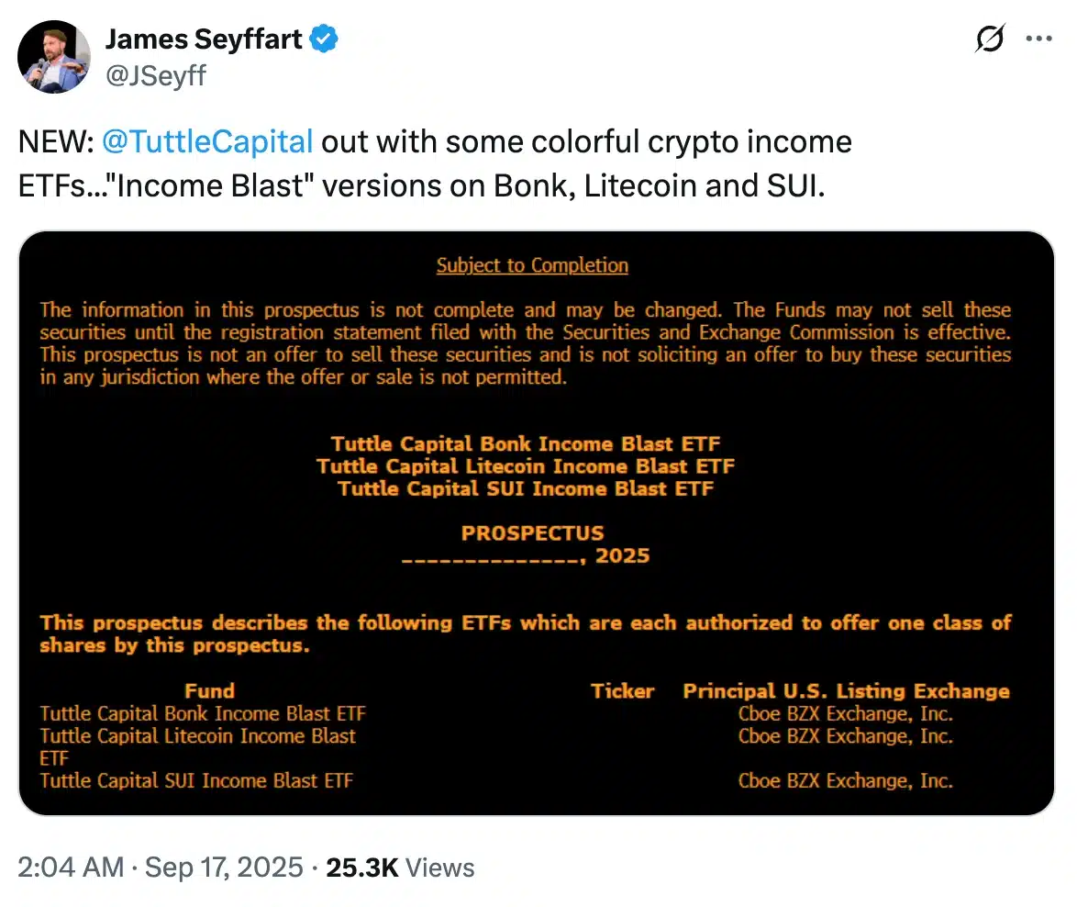Open the three-dot more options menu
The width and height of the screenshot is (1077, 907).
(x=1039, y=39)
